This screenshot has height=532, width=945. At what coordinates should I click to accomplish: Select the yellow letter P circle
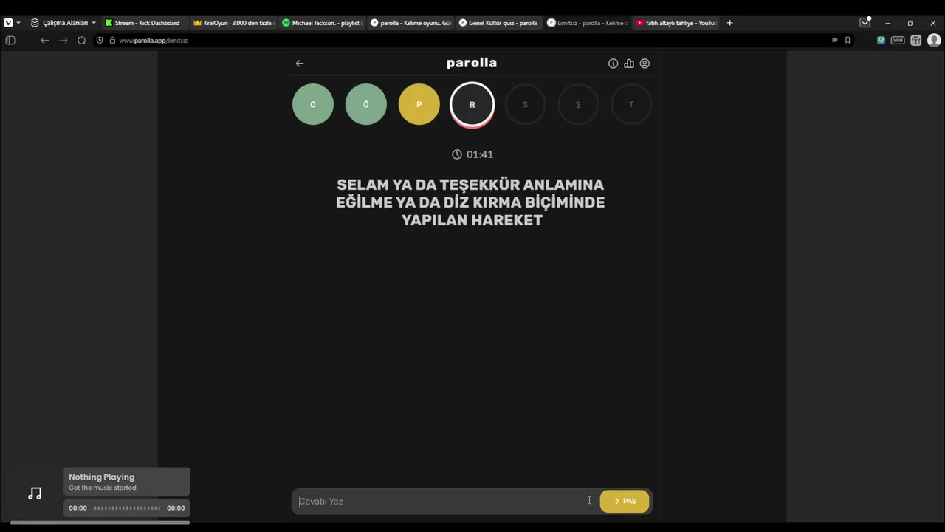419,104
